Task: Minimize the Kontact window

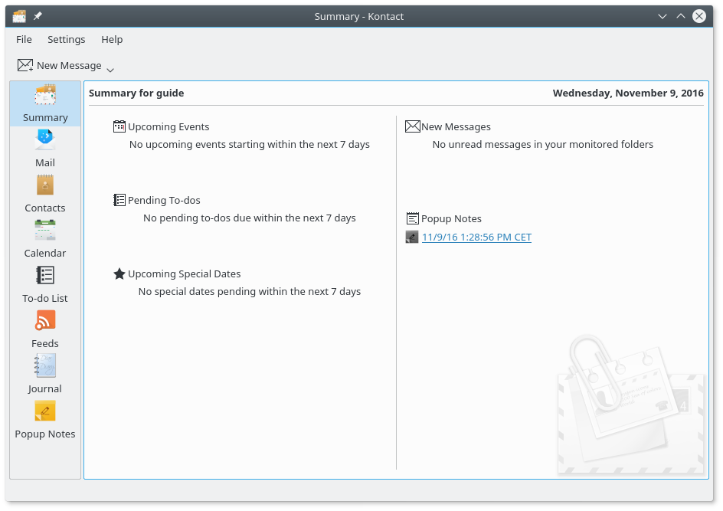Action: [662, 17]
